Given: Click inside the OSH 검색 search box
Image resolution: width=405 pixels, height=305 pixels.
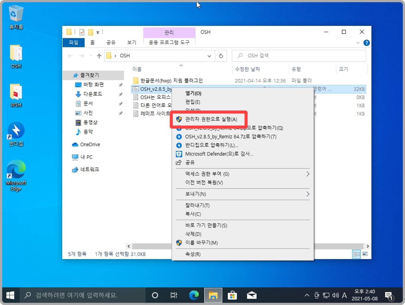Looking at the screenshot, I should 299,56.
